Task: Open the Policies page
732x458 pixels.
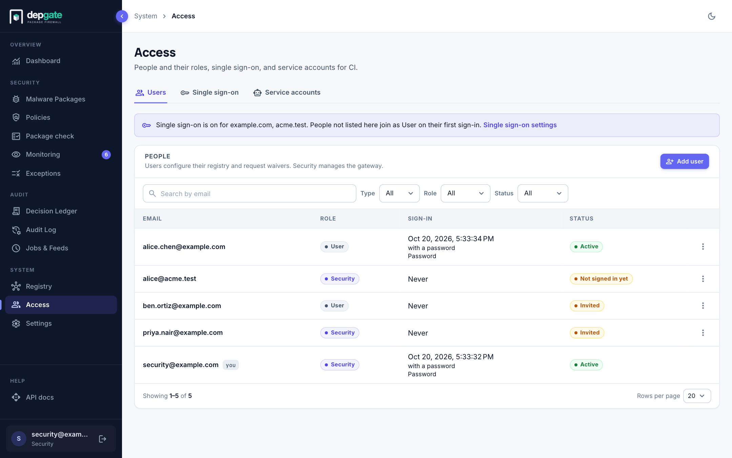Action: pos(61,117)
